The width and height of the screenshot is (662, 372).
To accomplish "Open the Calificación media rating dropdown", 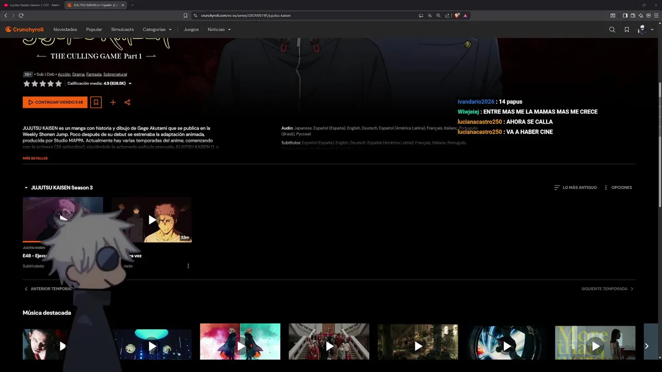I will tap(99, 84).
